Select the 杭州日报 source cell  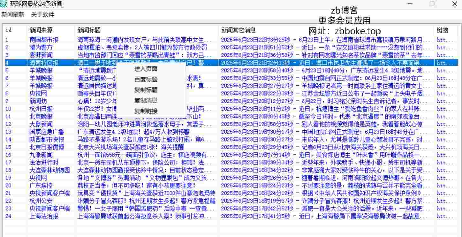tap(41, 109)
